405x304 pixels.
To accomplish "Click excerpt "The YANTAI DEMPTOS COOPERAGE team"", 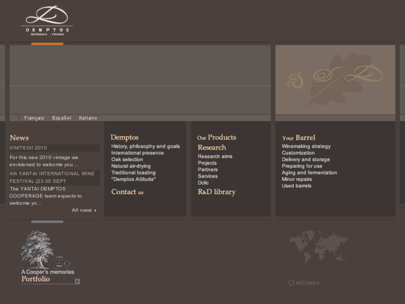I will (x=46, y=196).
